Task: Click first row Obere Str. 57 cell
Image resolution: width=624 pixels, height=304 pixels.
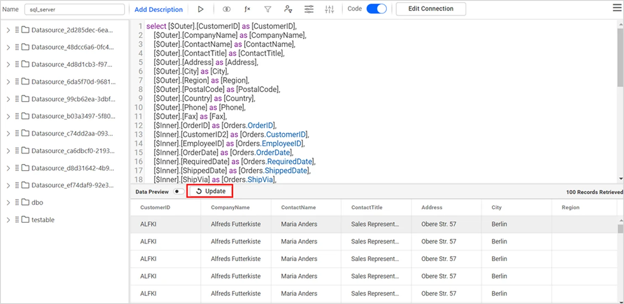Action: click(x=447, y=224)
